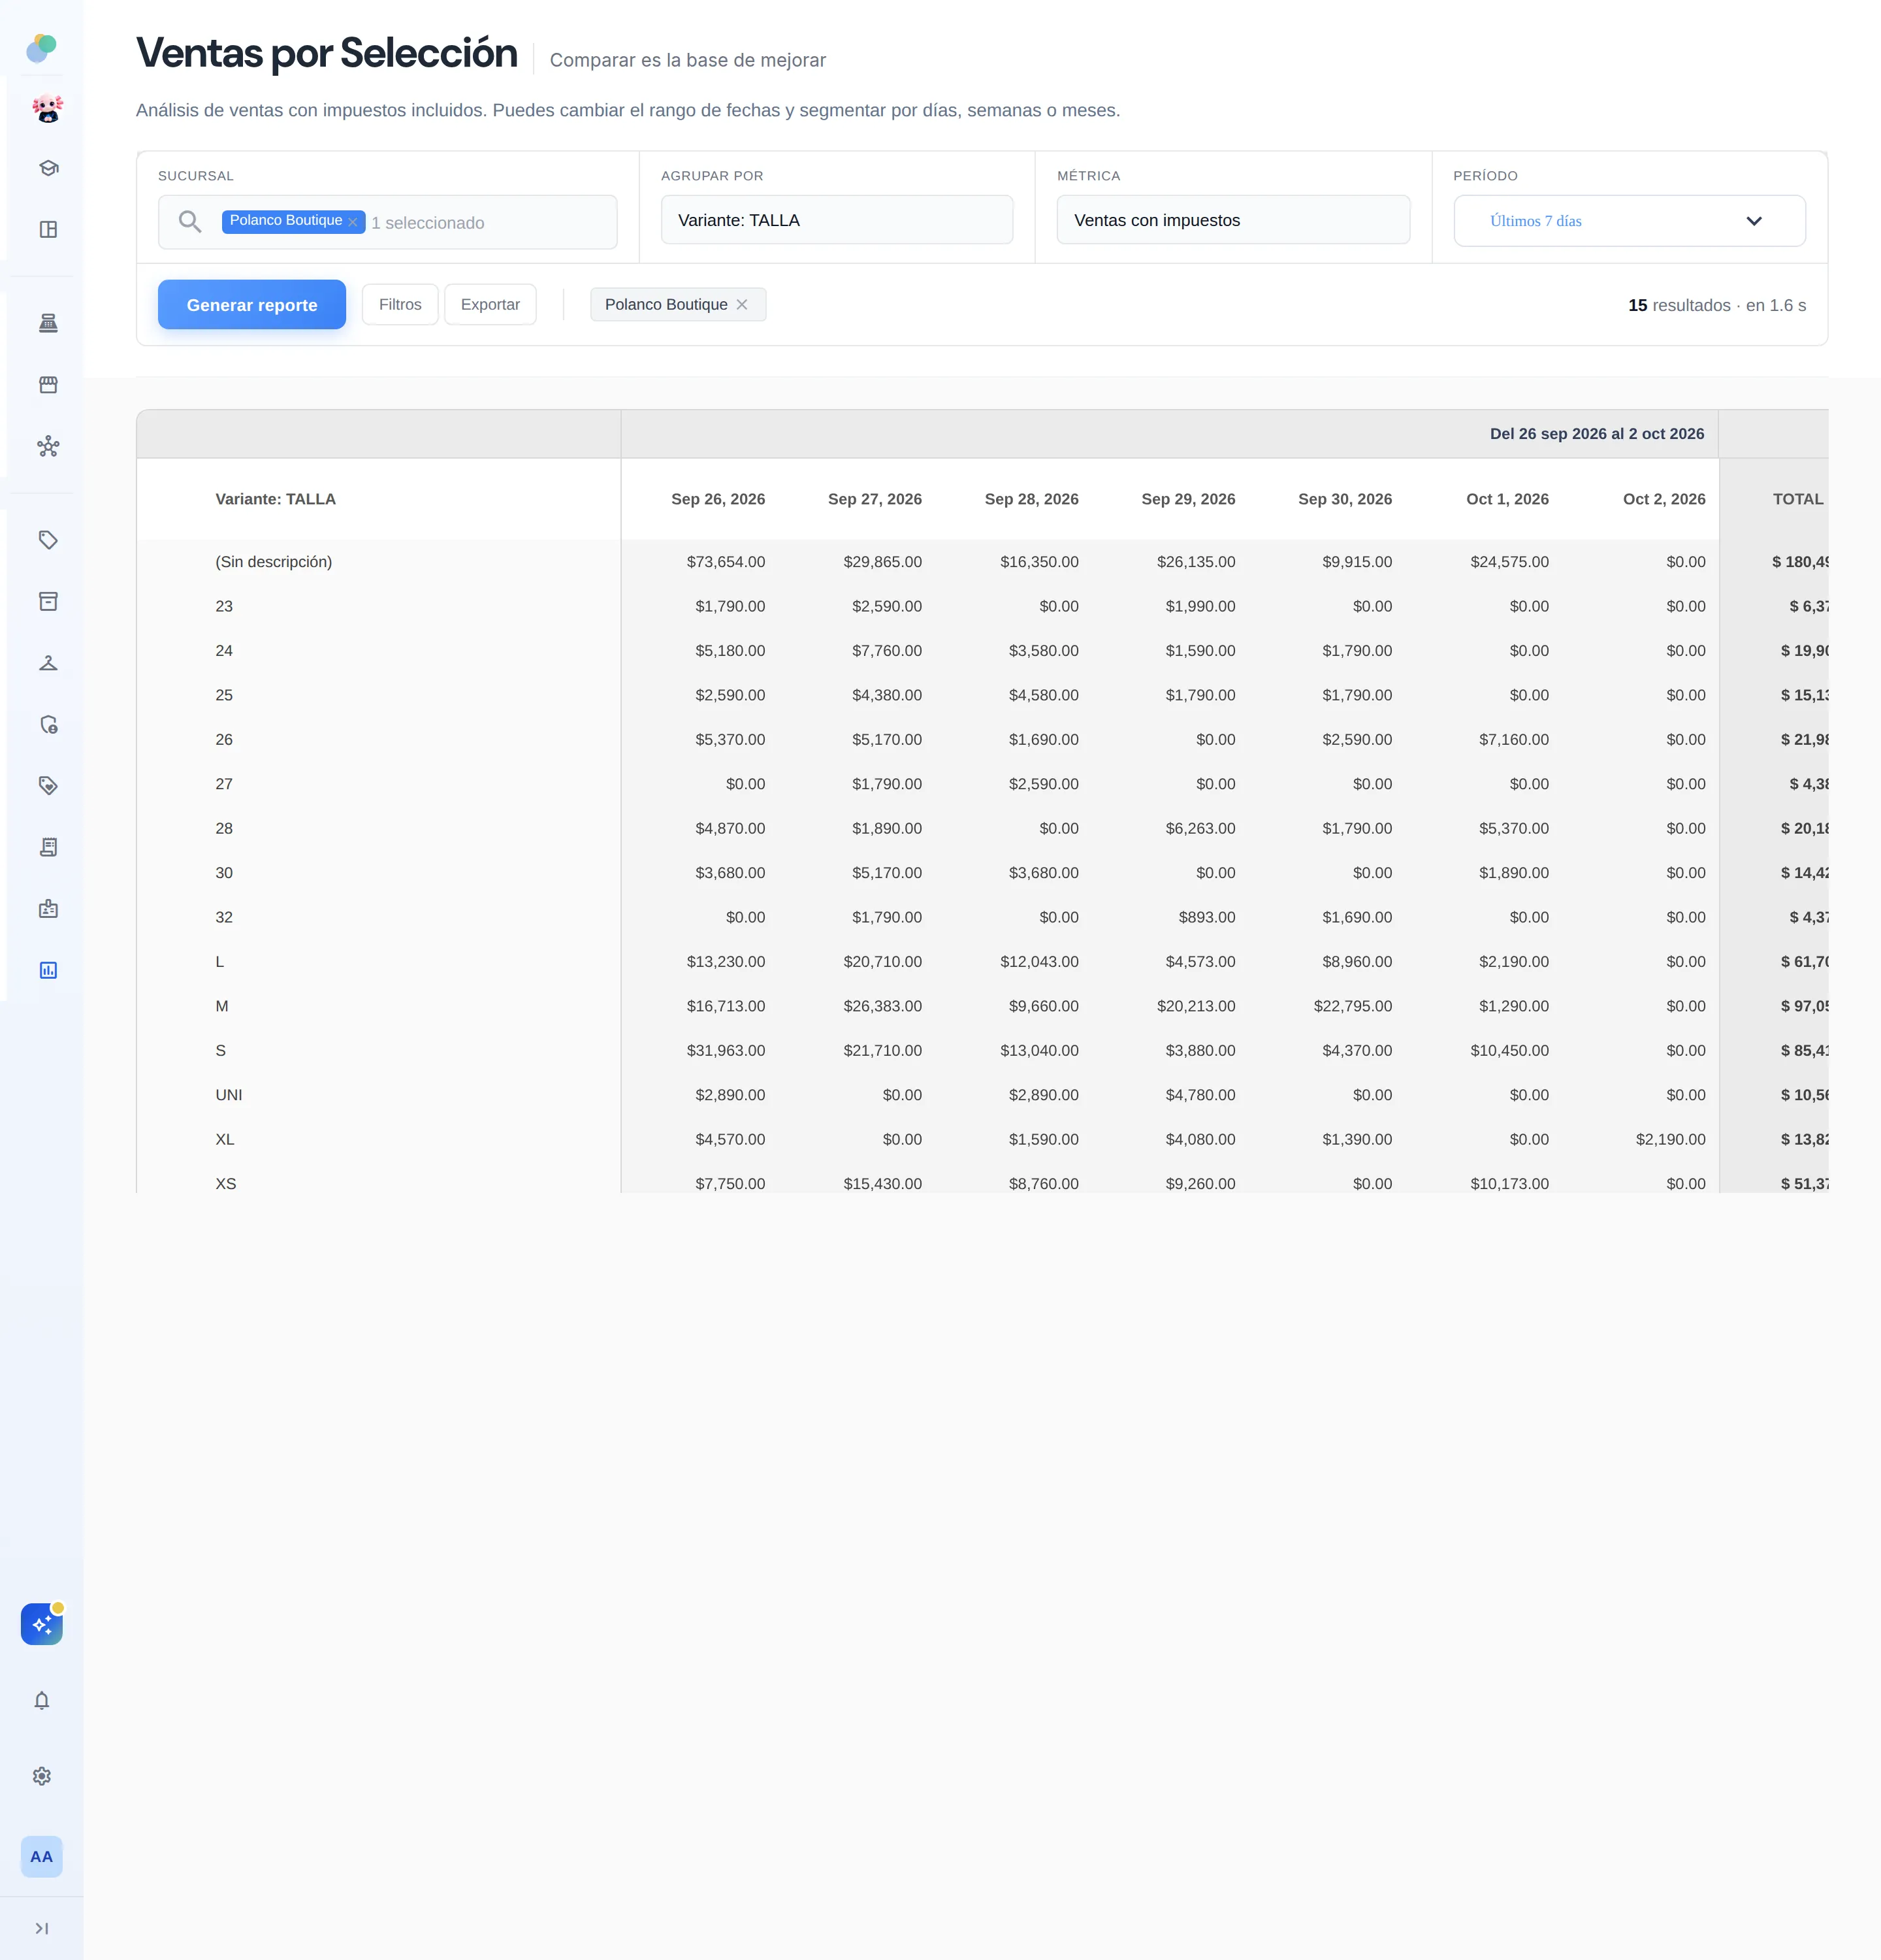Open the cash register point-of-sale icon
The image size is (1881, 1960).
pos(48,323)
